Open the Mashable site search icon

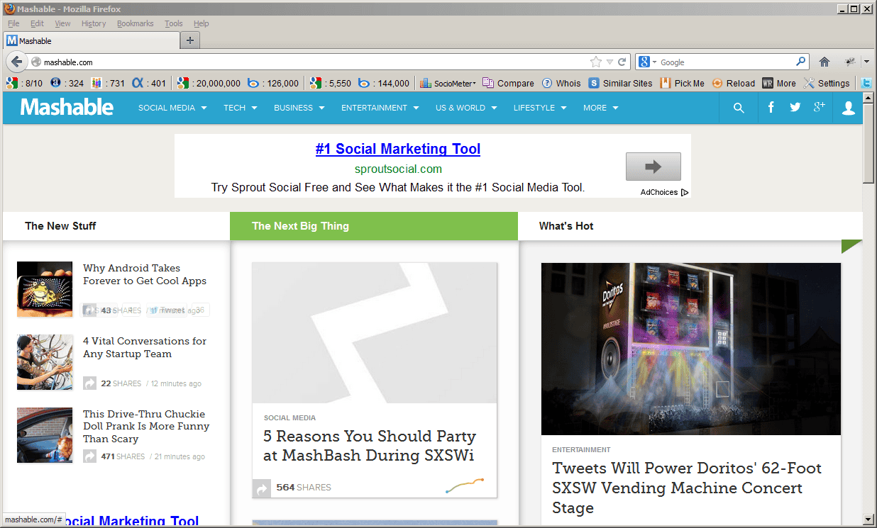pyautogui.click(x=739, y=108)
